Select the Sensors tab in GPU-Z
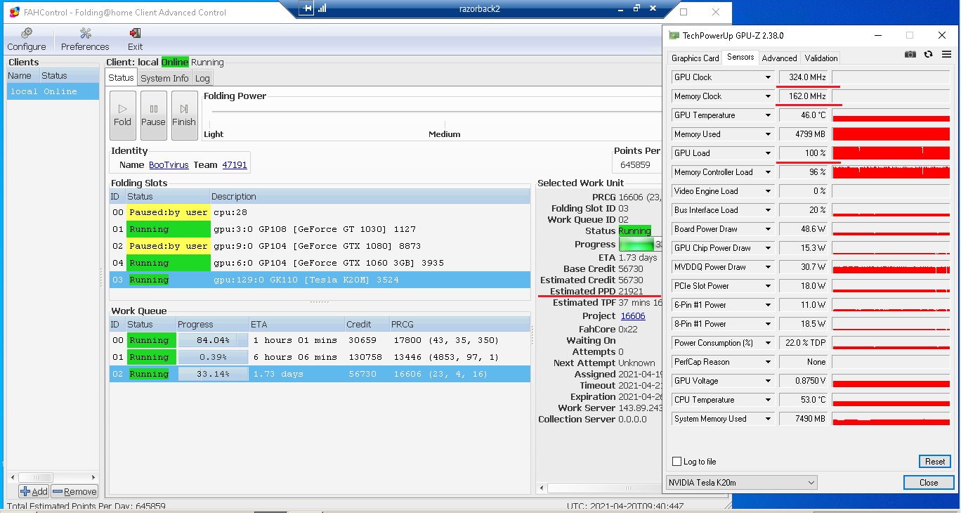This screenshot has height=513, width=961. [x=740, y=57]
